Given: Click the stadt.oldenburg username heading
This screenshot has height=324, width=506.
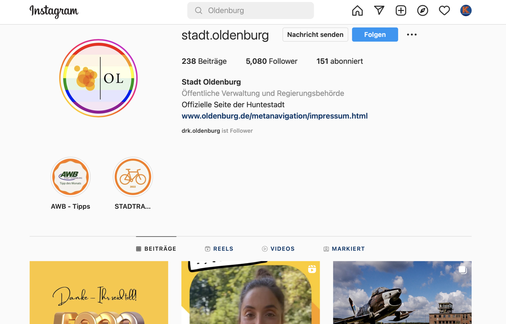Looking at the screenshot, I should click(x=225, y=35).
